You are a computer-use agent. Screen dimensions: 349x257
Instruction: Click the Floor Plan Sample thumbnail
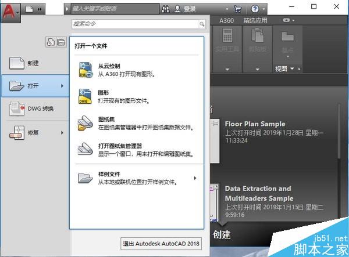click(215, 141)
